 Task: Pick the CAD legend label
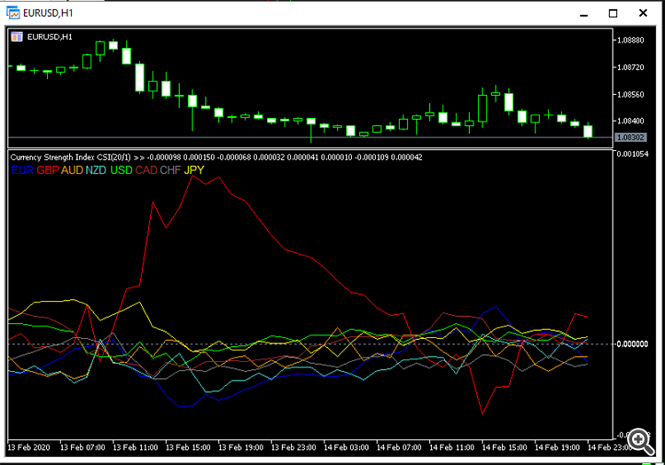point(145,169)
